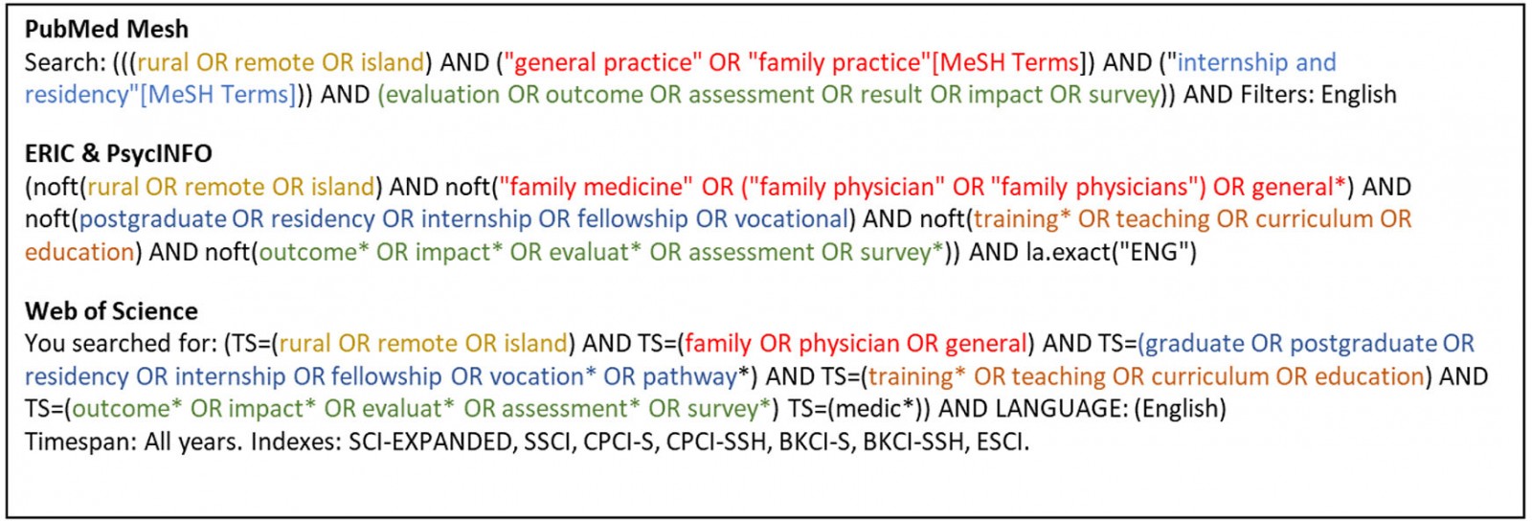The width and height of the screenshot is (1532, 521).
Task: Click the "ERIC & PsycINFO" heading
Action: (x=118, y=153)
